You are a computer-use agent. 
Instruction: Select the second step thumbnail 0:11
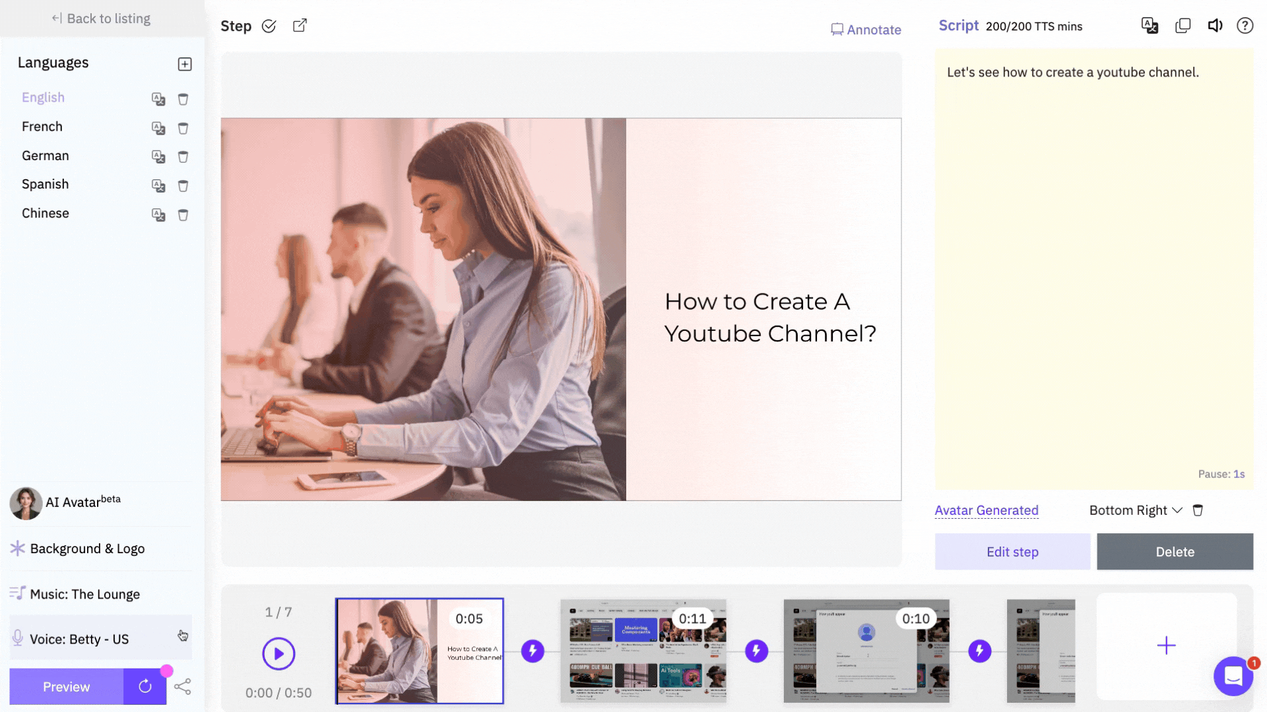pyautogui.click(x=643, y=651)
